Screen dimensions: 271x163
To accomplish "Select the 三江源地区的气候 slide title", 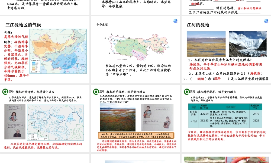I will point(23,25).
